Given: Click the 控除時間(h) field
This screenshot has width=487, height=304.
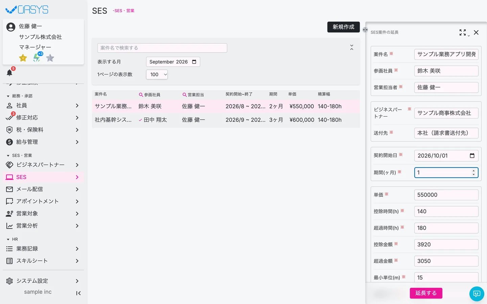Looking at the screenshot, I should tap(446, 211).
